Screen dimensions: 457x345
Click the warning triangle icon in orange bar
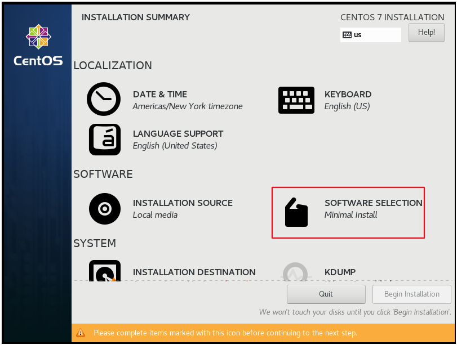click(x=81, y=333)
